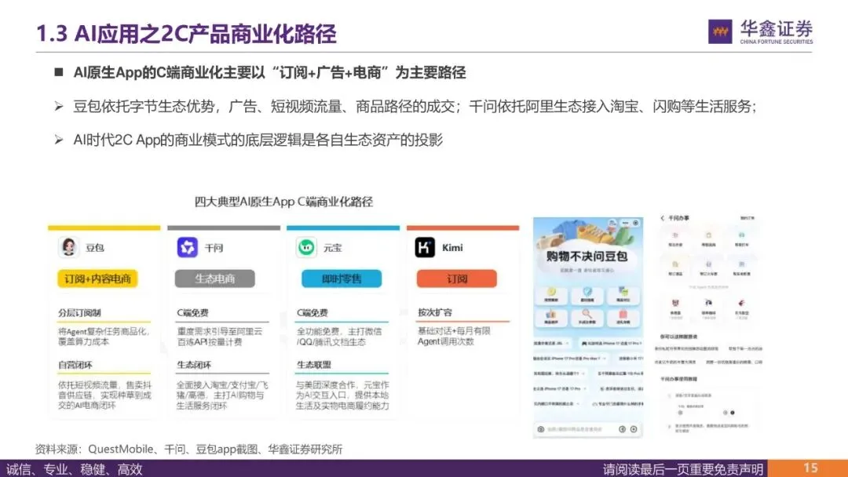Click the yellow 订阅+内容电商 label
This screenshot has width=848, height=477.
(98, 279)
